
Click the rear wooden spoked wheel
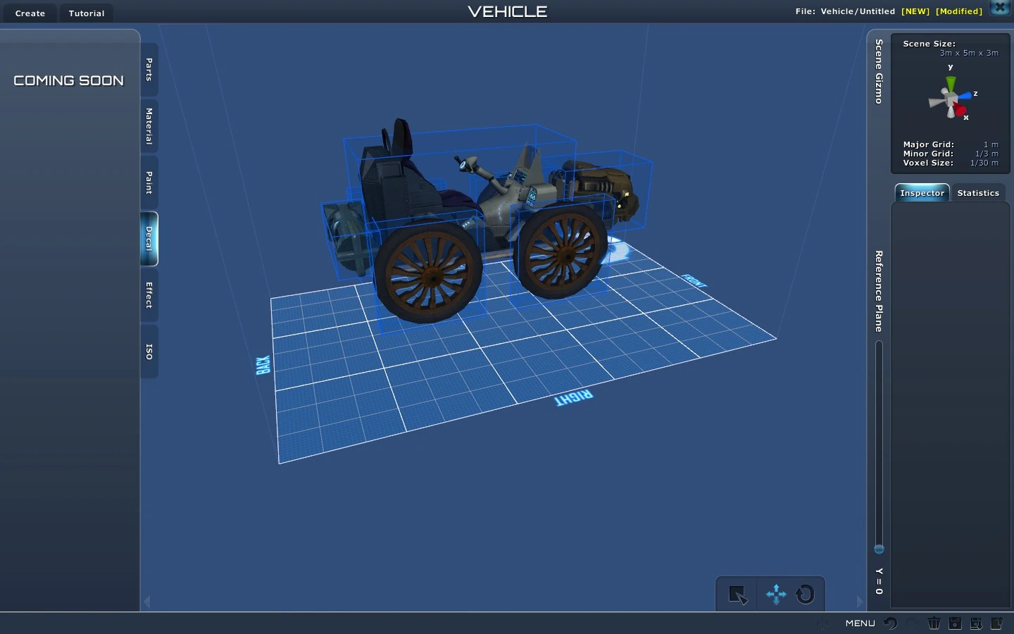(x=428, y=271)
